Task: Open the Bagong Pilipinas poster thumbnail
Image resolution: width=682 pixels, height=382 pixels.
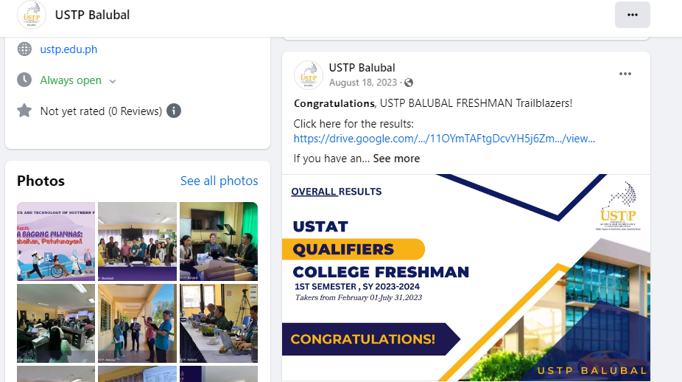Action: tap(56, 241)
